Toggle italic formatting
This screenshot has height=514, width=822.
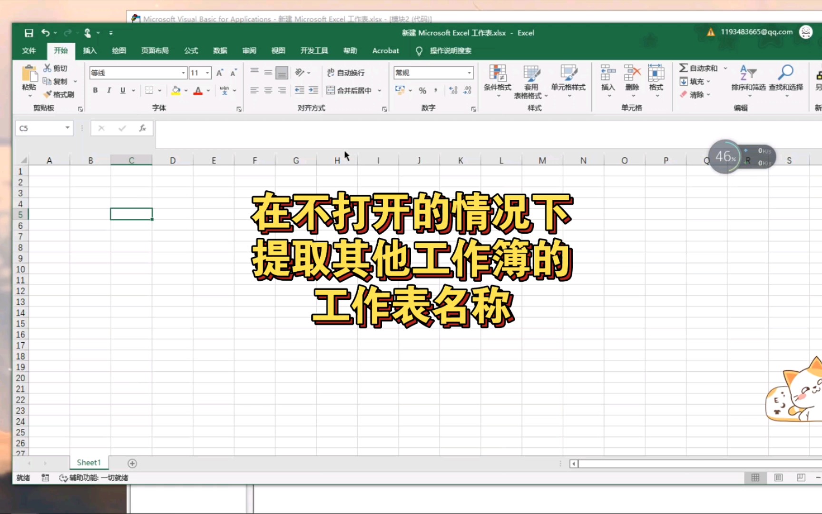pyautogui.click(x=109, y=89)
